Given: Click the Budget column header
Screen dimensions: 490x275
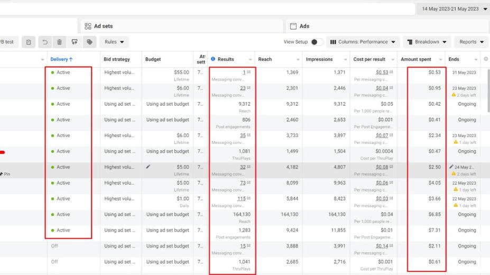Looking at the screenshot, I should point(153,59).
